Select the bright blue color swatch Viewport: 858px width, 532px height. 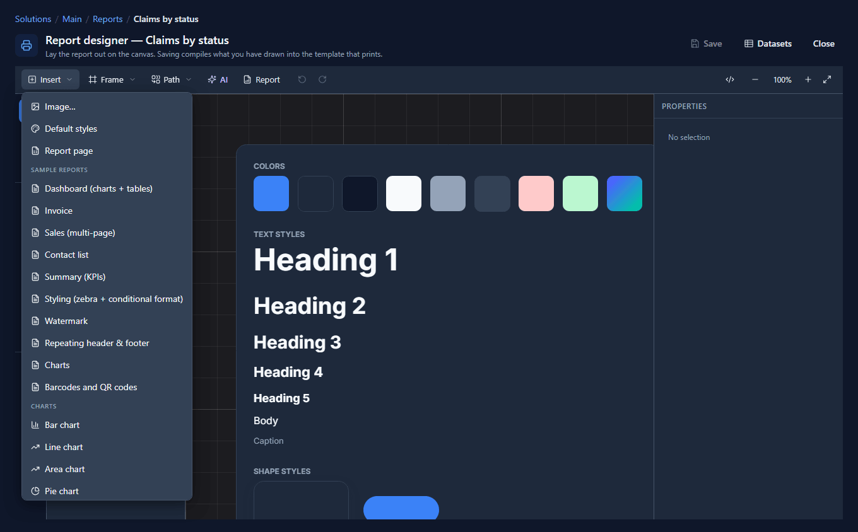271,194
